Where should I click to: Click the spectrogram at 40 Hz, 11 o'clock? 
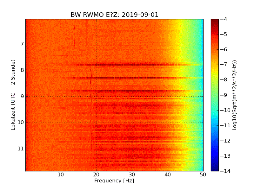168,149
